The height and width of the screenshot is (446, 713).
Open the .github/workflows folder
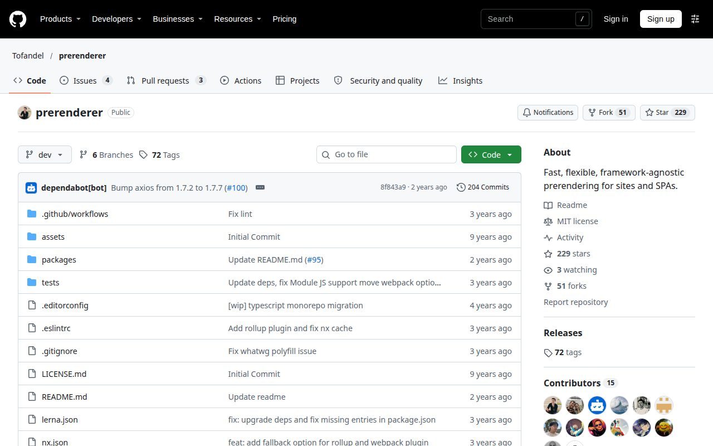[75, 214]
